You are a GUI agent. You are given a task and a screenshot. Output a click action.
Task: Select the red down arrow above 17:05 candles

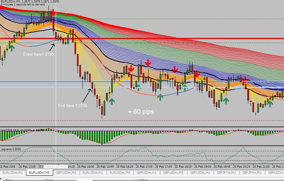148,63
